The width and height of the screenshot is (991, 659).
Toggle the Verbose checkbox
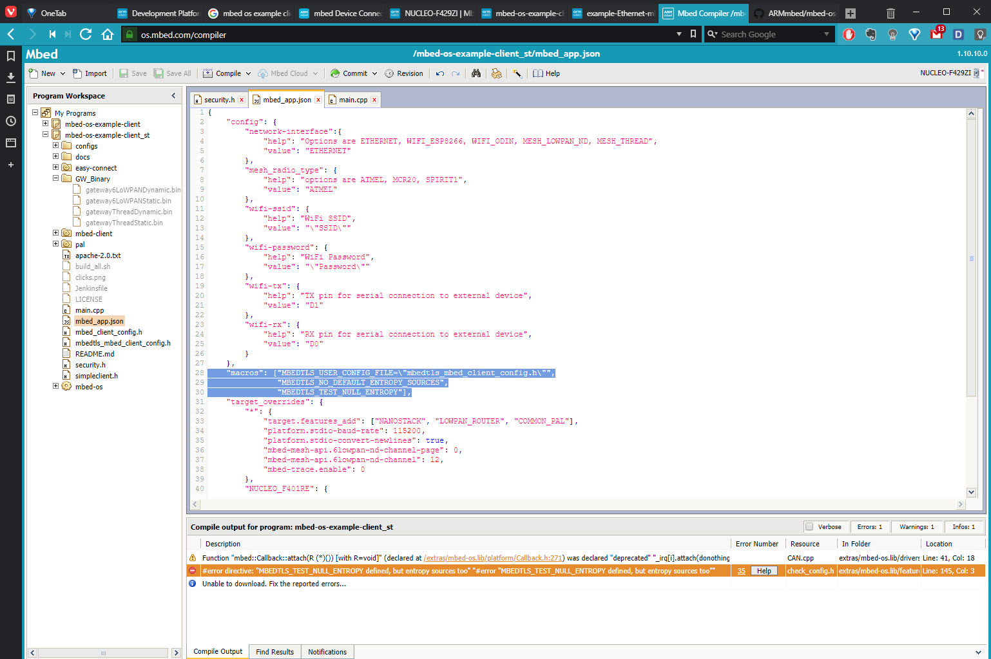(x=809, y=526)
